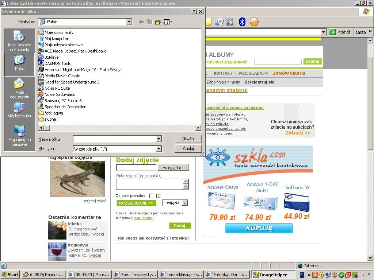
Task: Expand the browser address bar dropdown arrow
Action: (324, 32)
